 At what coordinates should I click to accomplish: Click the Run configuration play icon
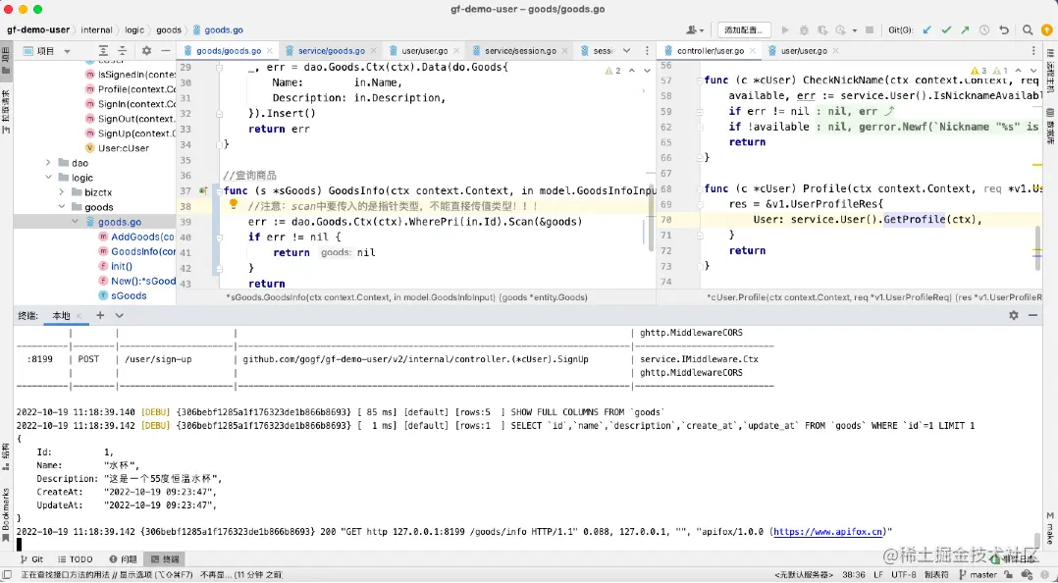785,30
